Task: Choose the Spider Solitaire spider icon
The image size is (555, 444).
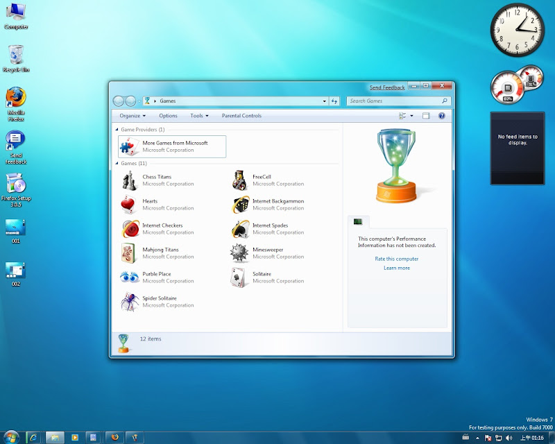Action: click(x=129, y=302)
